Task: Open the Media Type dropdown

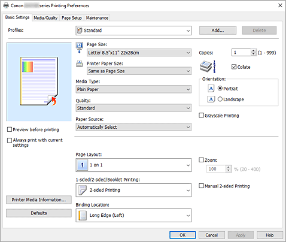Action: (x=133, y=89)
